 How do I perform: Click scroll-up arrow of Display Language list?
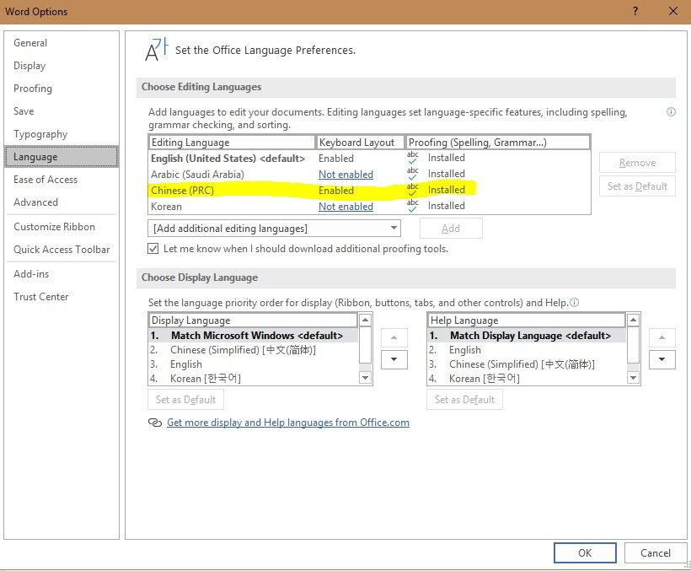pos(366,320)
